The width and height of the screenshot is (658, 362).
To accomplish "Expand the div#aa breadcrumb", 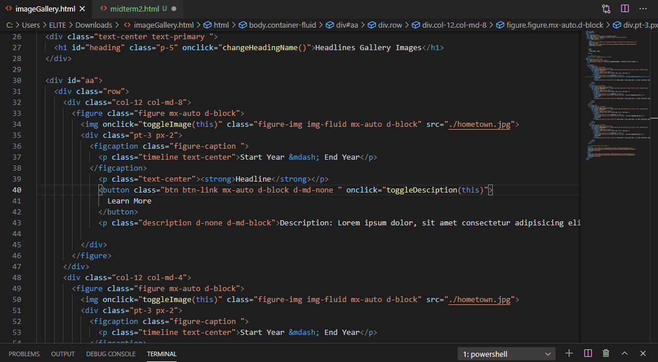I will tap(347, 25).
